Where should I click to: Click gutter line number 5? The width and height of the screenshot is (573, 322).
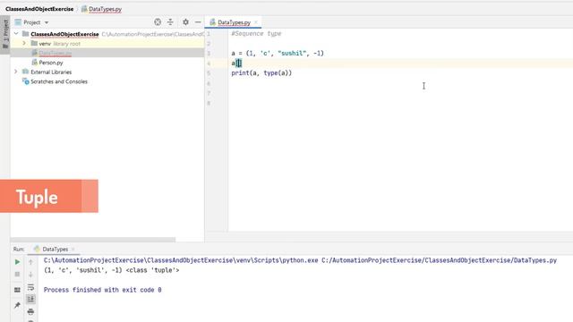tap(209, 73)
